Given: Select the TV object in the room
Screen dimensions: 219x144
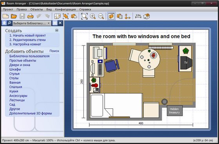Looking at the screenshot, I should (186, 63).
